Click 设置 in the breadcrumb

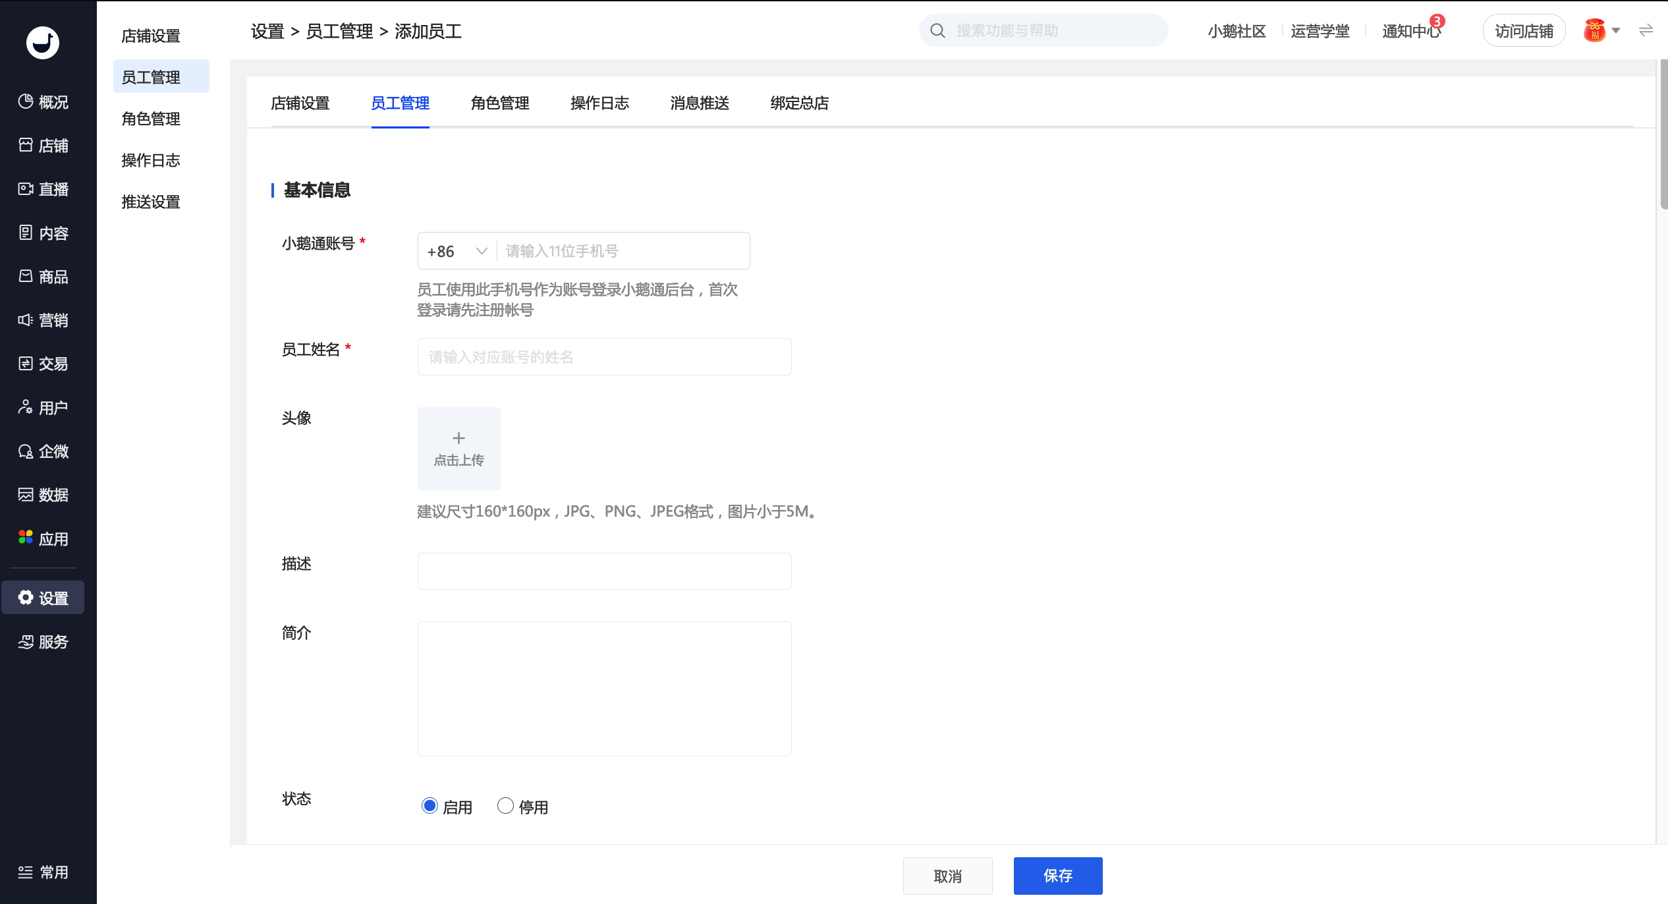coord(267,31)
